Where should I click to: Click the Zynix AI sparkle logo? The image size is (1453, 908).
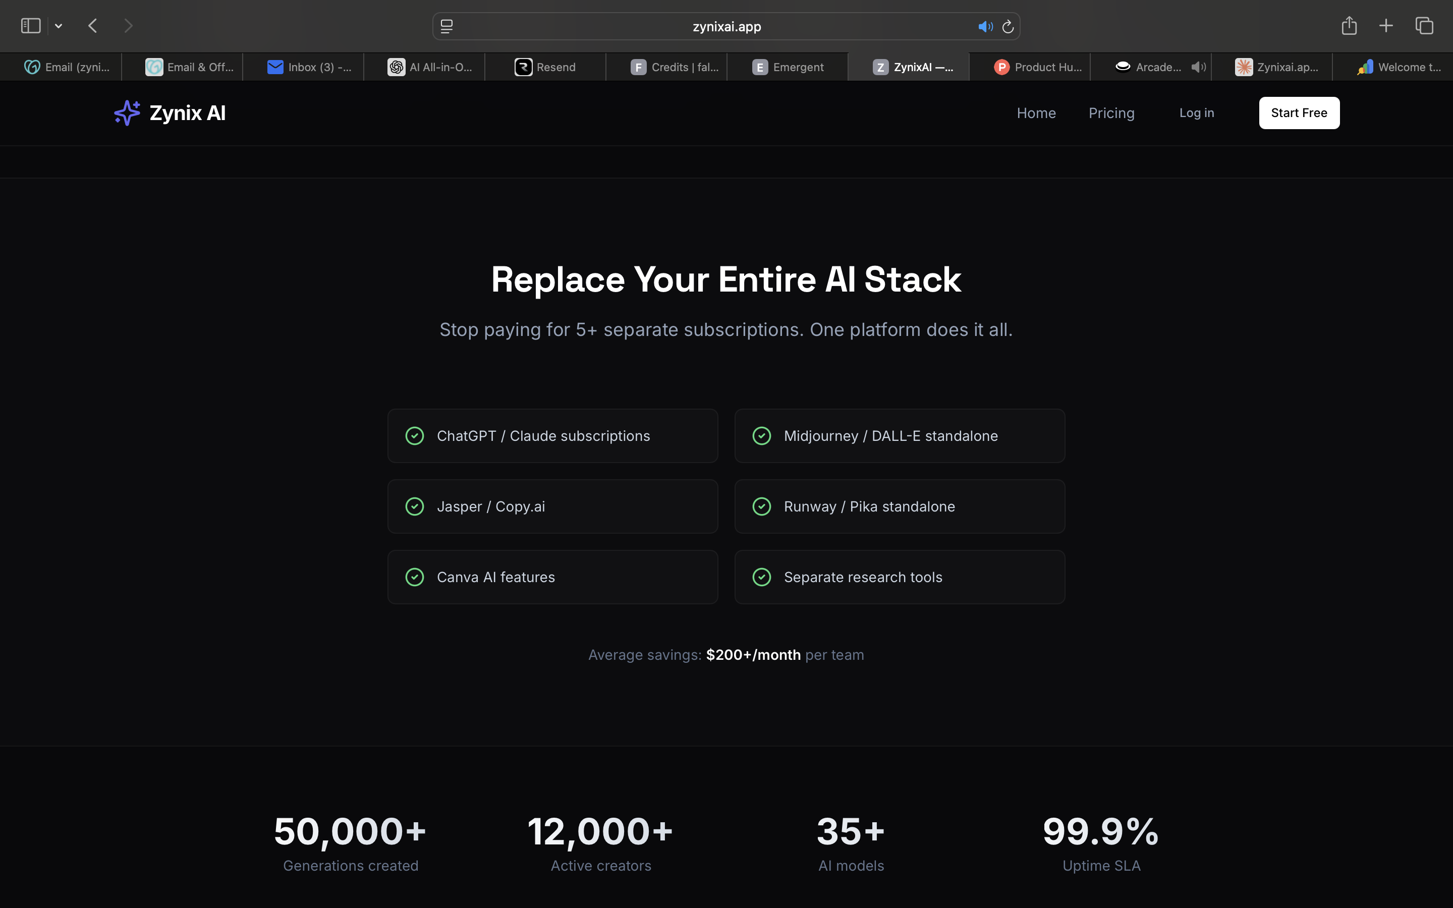pyautogui.click(x=127, y=113)
